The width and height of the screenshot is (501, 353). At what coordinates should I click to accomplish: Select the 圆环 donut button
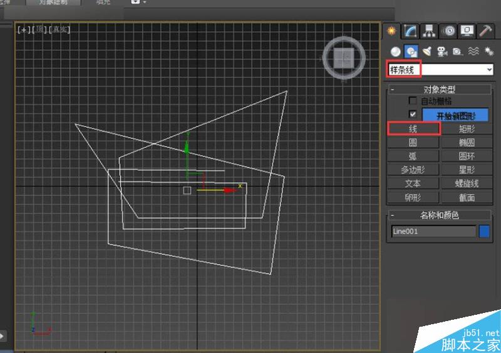pos(467,156)
